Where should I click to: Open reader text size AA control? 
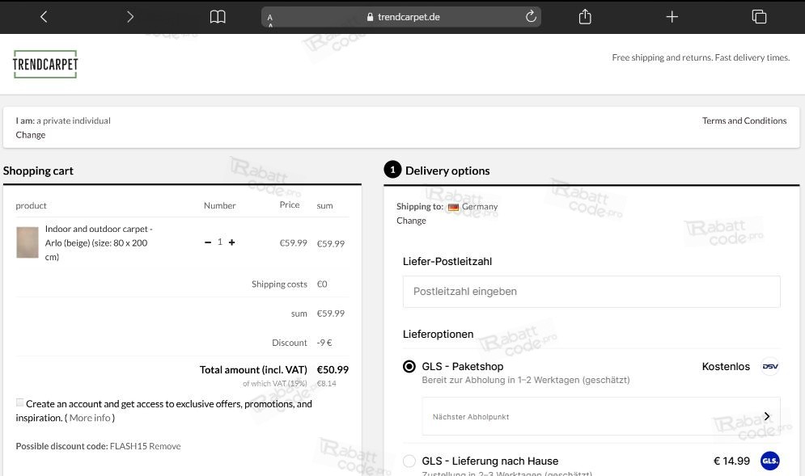[x=270, y=19]
